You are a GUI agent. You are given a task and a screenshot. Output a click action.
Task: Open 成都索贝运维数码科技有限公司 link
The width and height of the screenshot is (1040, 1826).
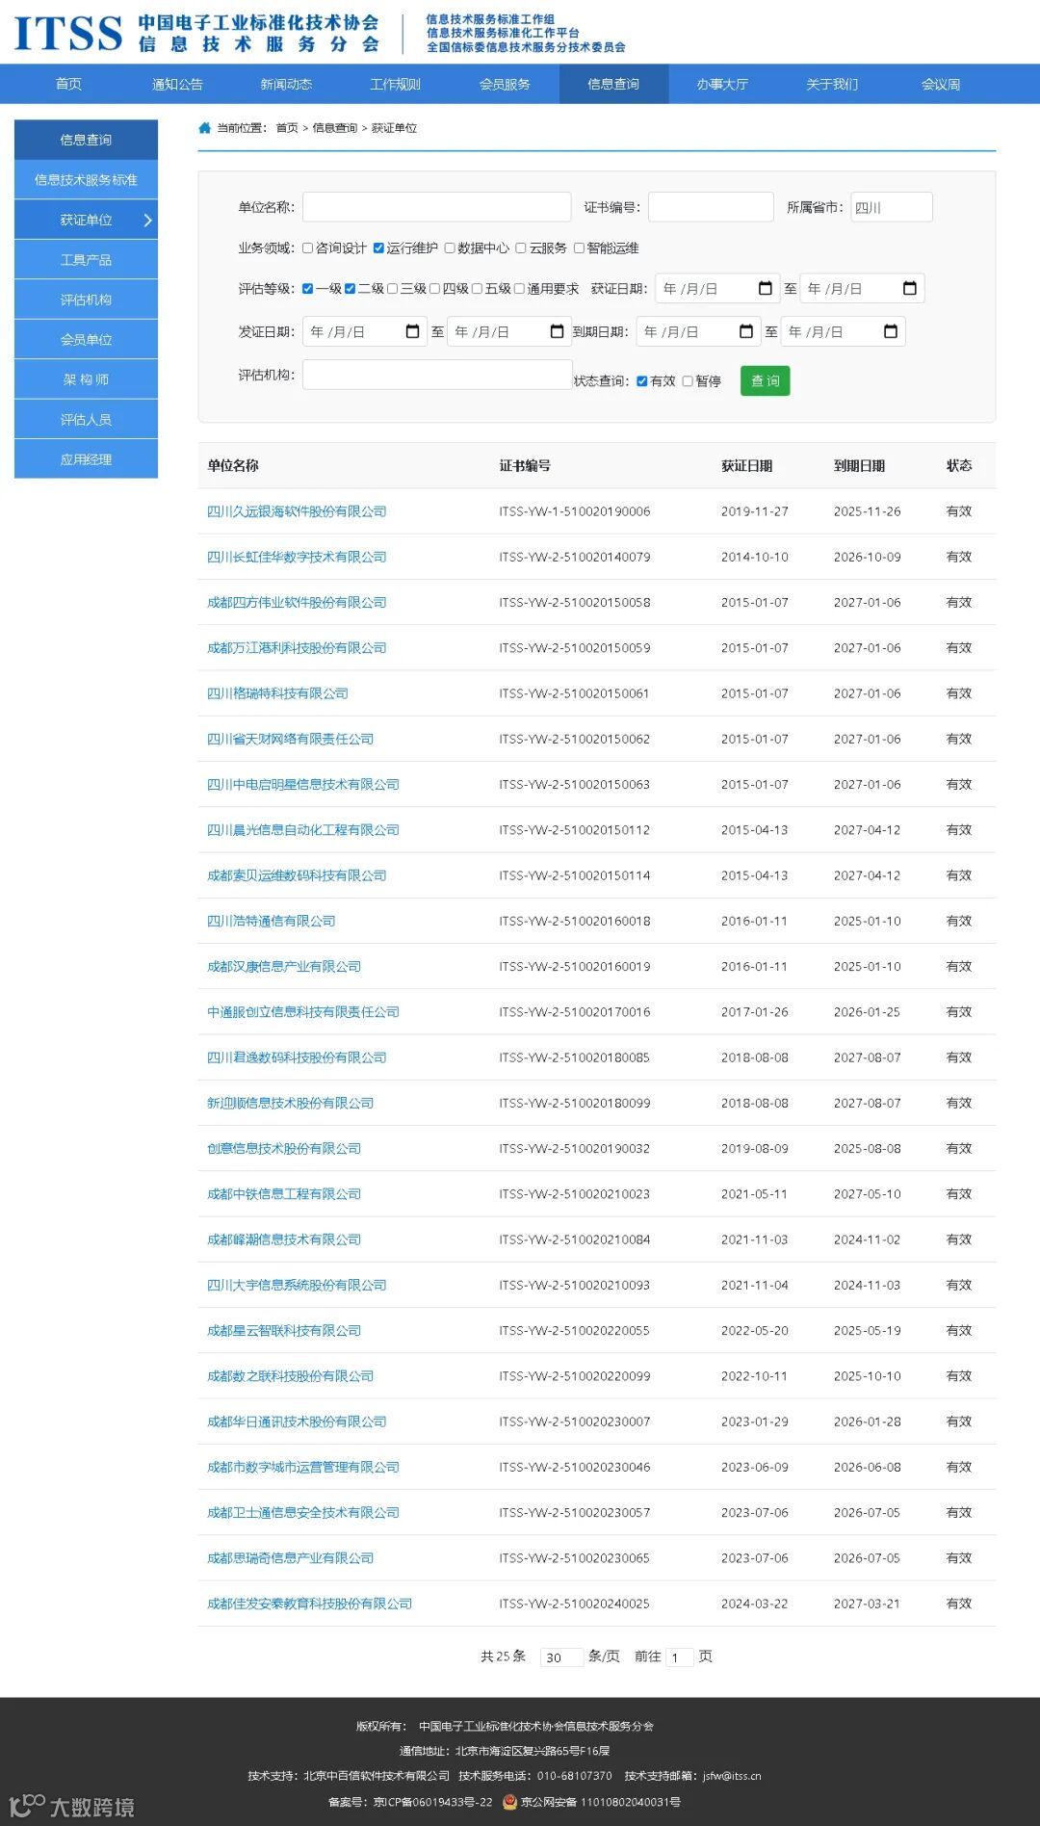click(x=297, y=875)
